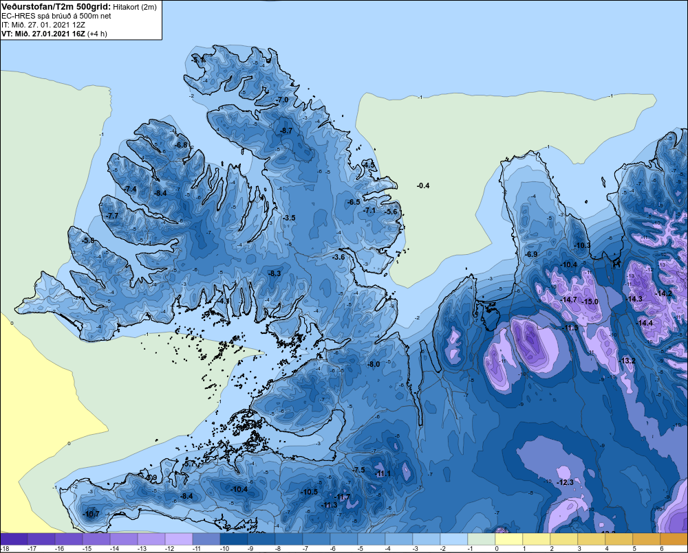The height and width of the screenshot is (553, 688).
Task: Click the -7.1 temperature label
Action: click(370, 210)
